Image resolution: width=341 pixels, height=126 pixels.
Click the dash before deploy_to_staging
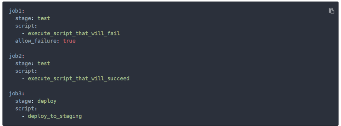(23, 116)
